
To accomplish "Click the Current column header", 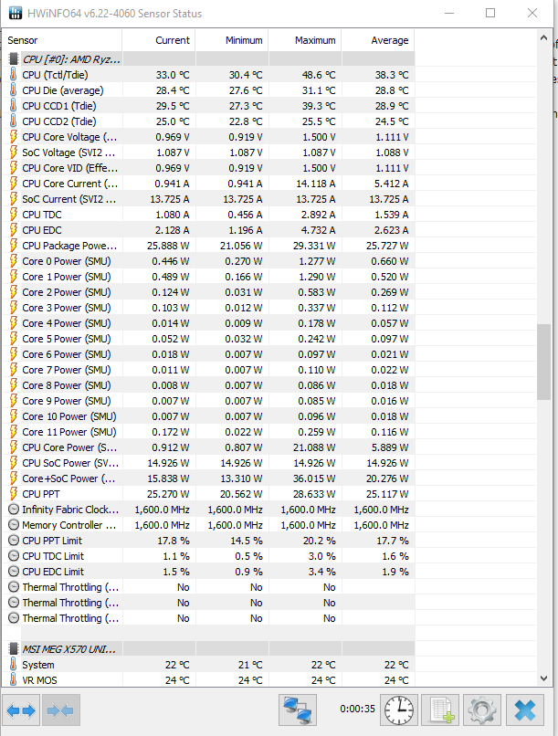I will coord(159,40).
